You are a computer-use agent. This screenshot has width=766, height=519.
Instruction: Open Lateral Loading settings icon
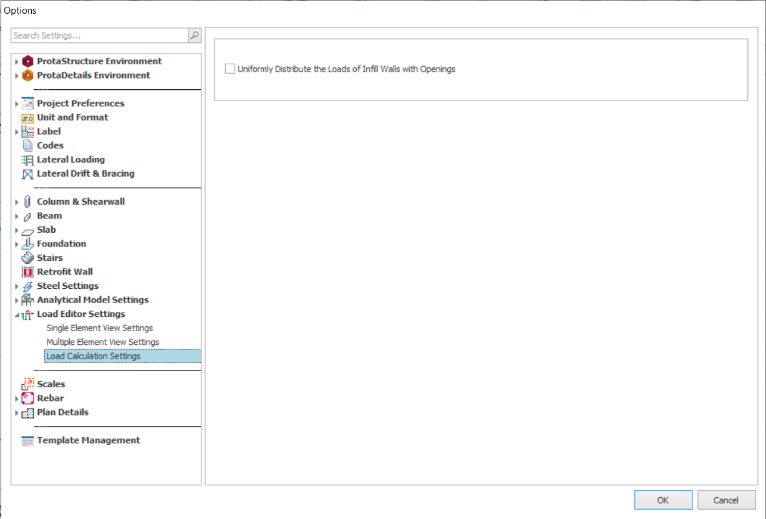(27, 160)
